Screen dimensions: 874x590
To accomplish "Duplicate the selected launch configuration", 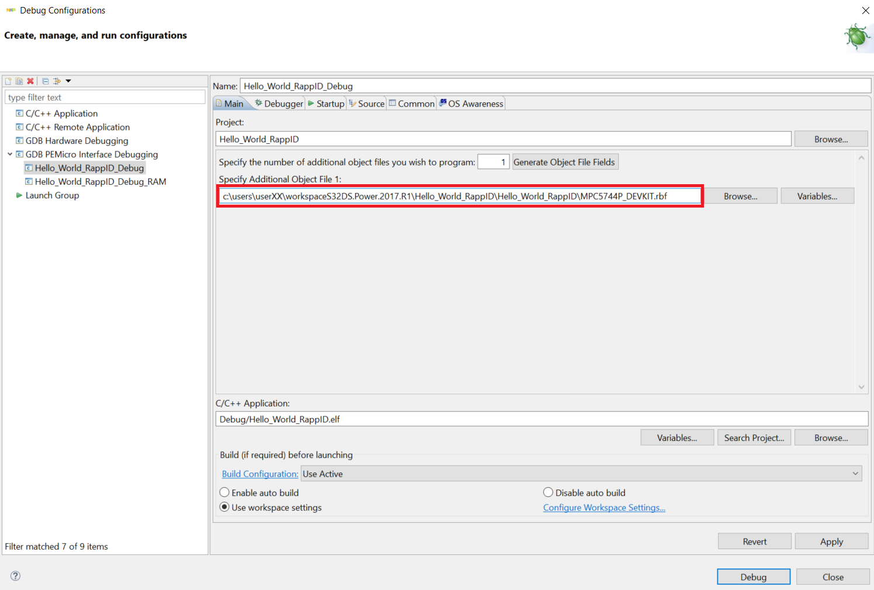I will pyautogui.click(x=18, y=81).
